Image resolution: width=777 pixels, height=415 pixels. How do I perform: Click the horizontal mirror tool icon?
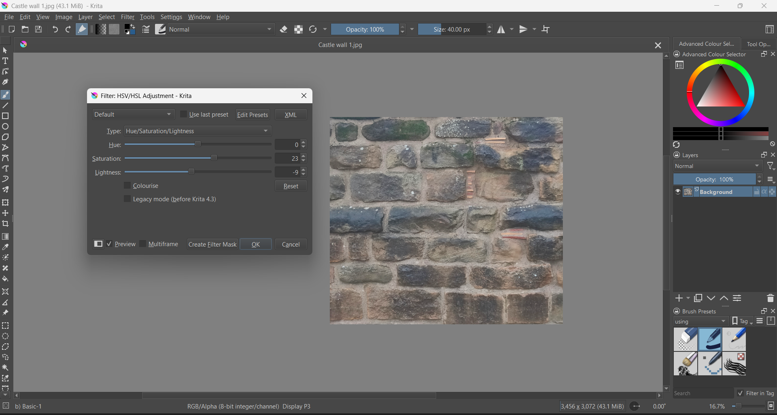[501, 30]
